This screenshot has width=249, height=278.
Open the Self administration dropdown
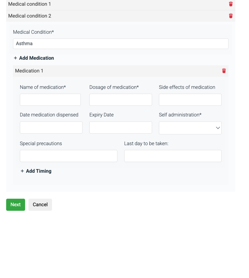point(190,128)
